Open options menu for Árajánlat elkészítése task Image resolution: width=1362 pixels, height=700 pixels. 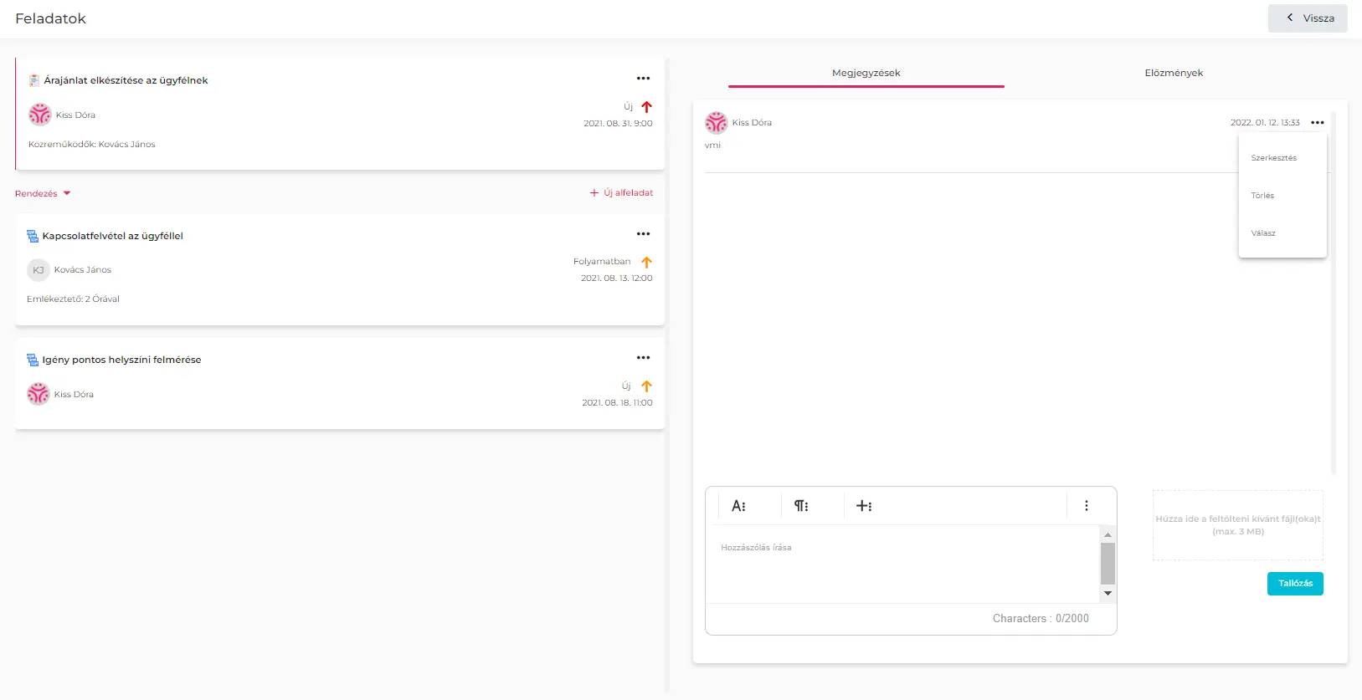tap(643, 79)
